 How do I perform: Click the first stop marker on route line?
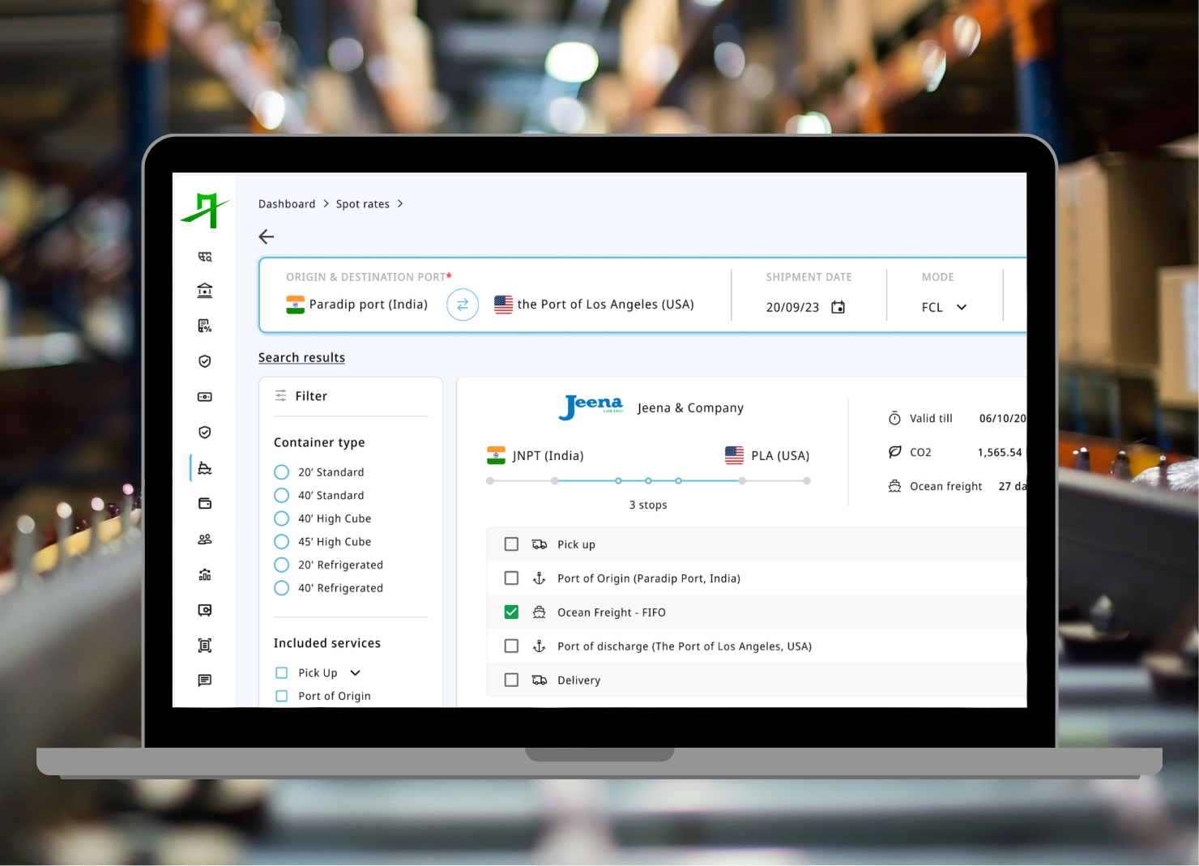[618, 481]
